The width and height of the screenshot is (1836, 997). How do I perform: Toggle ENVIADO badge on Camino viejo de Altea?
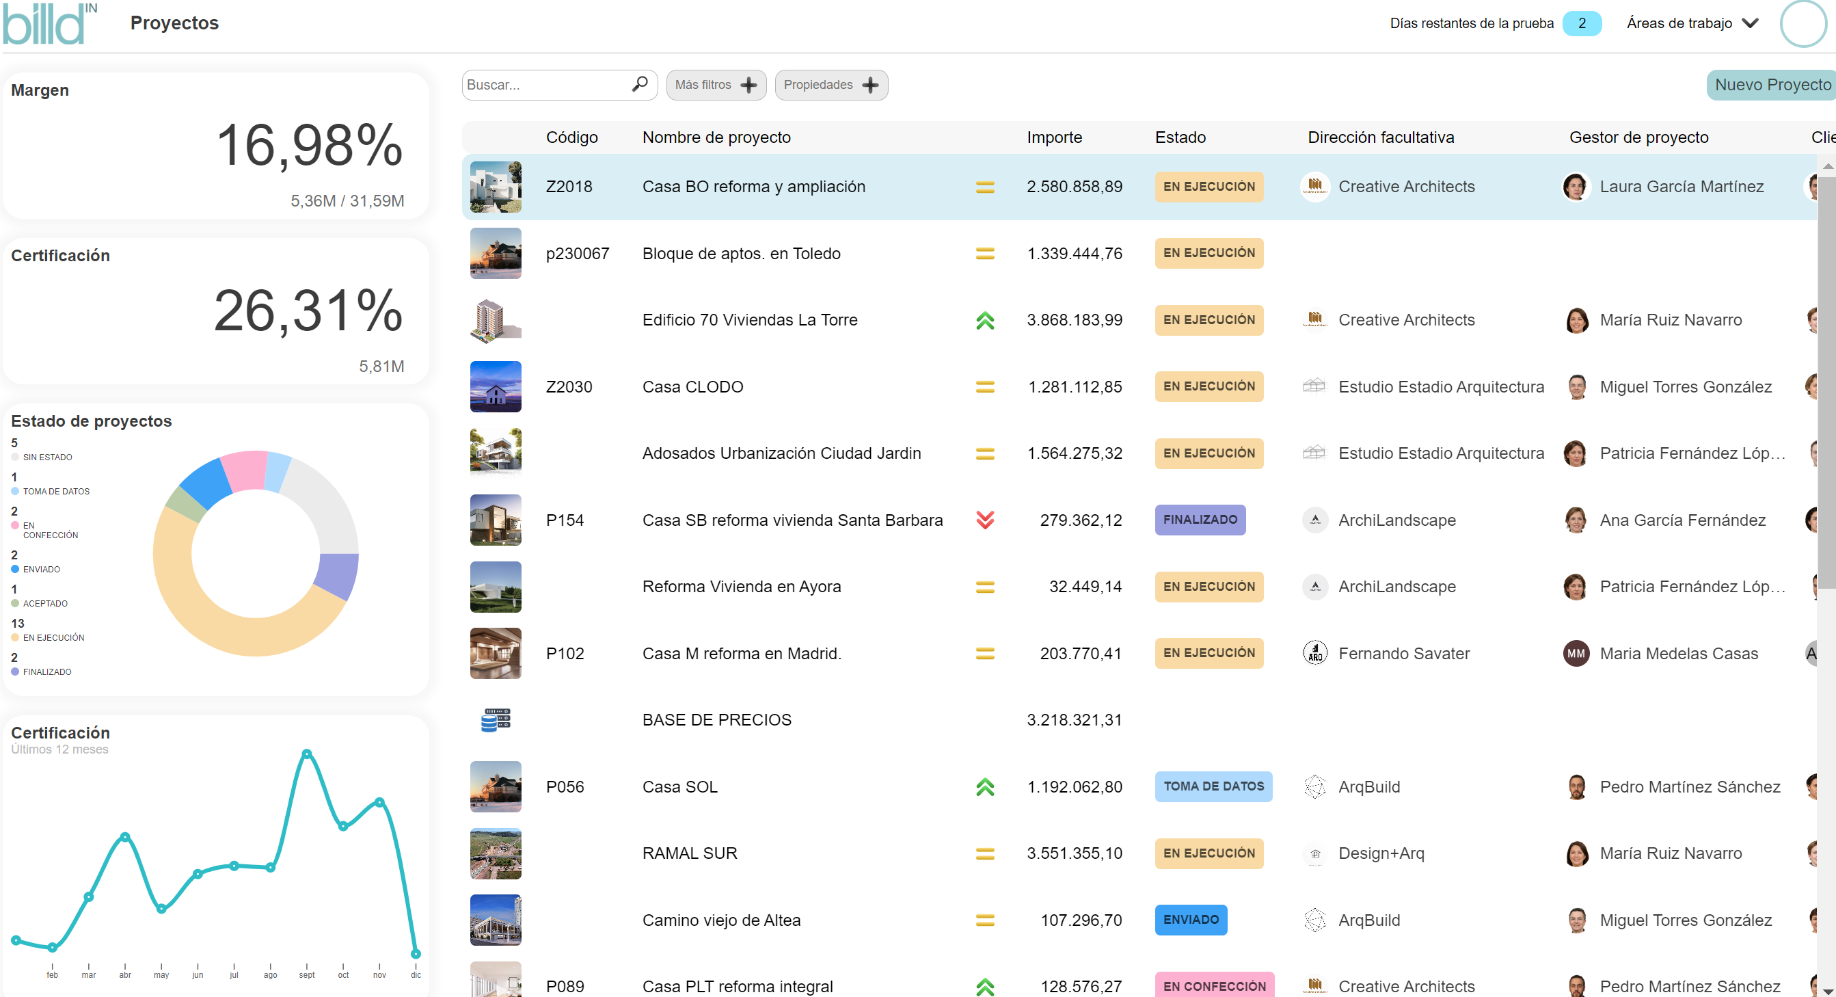(1191, 920)
